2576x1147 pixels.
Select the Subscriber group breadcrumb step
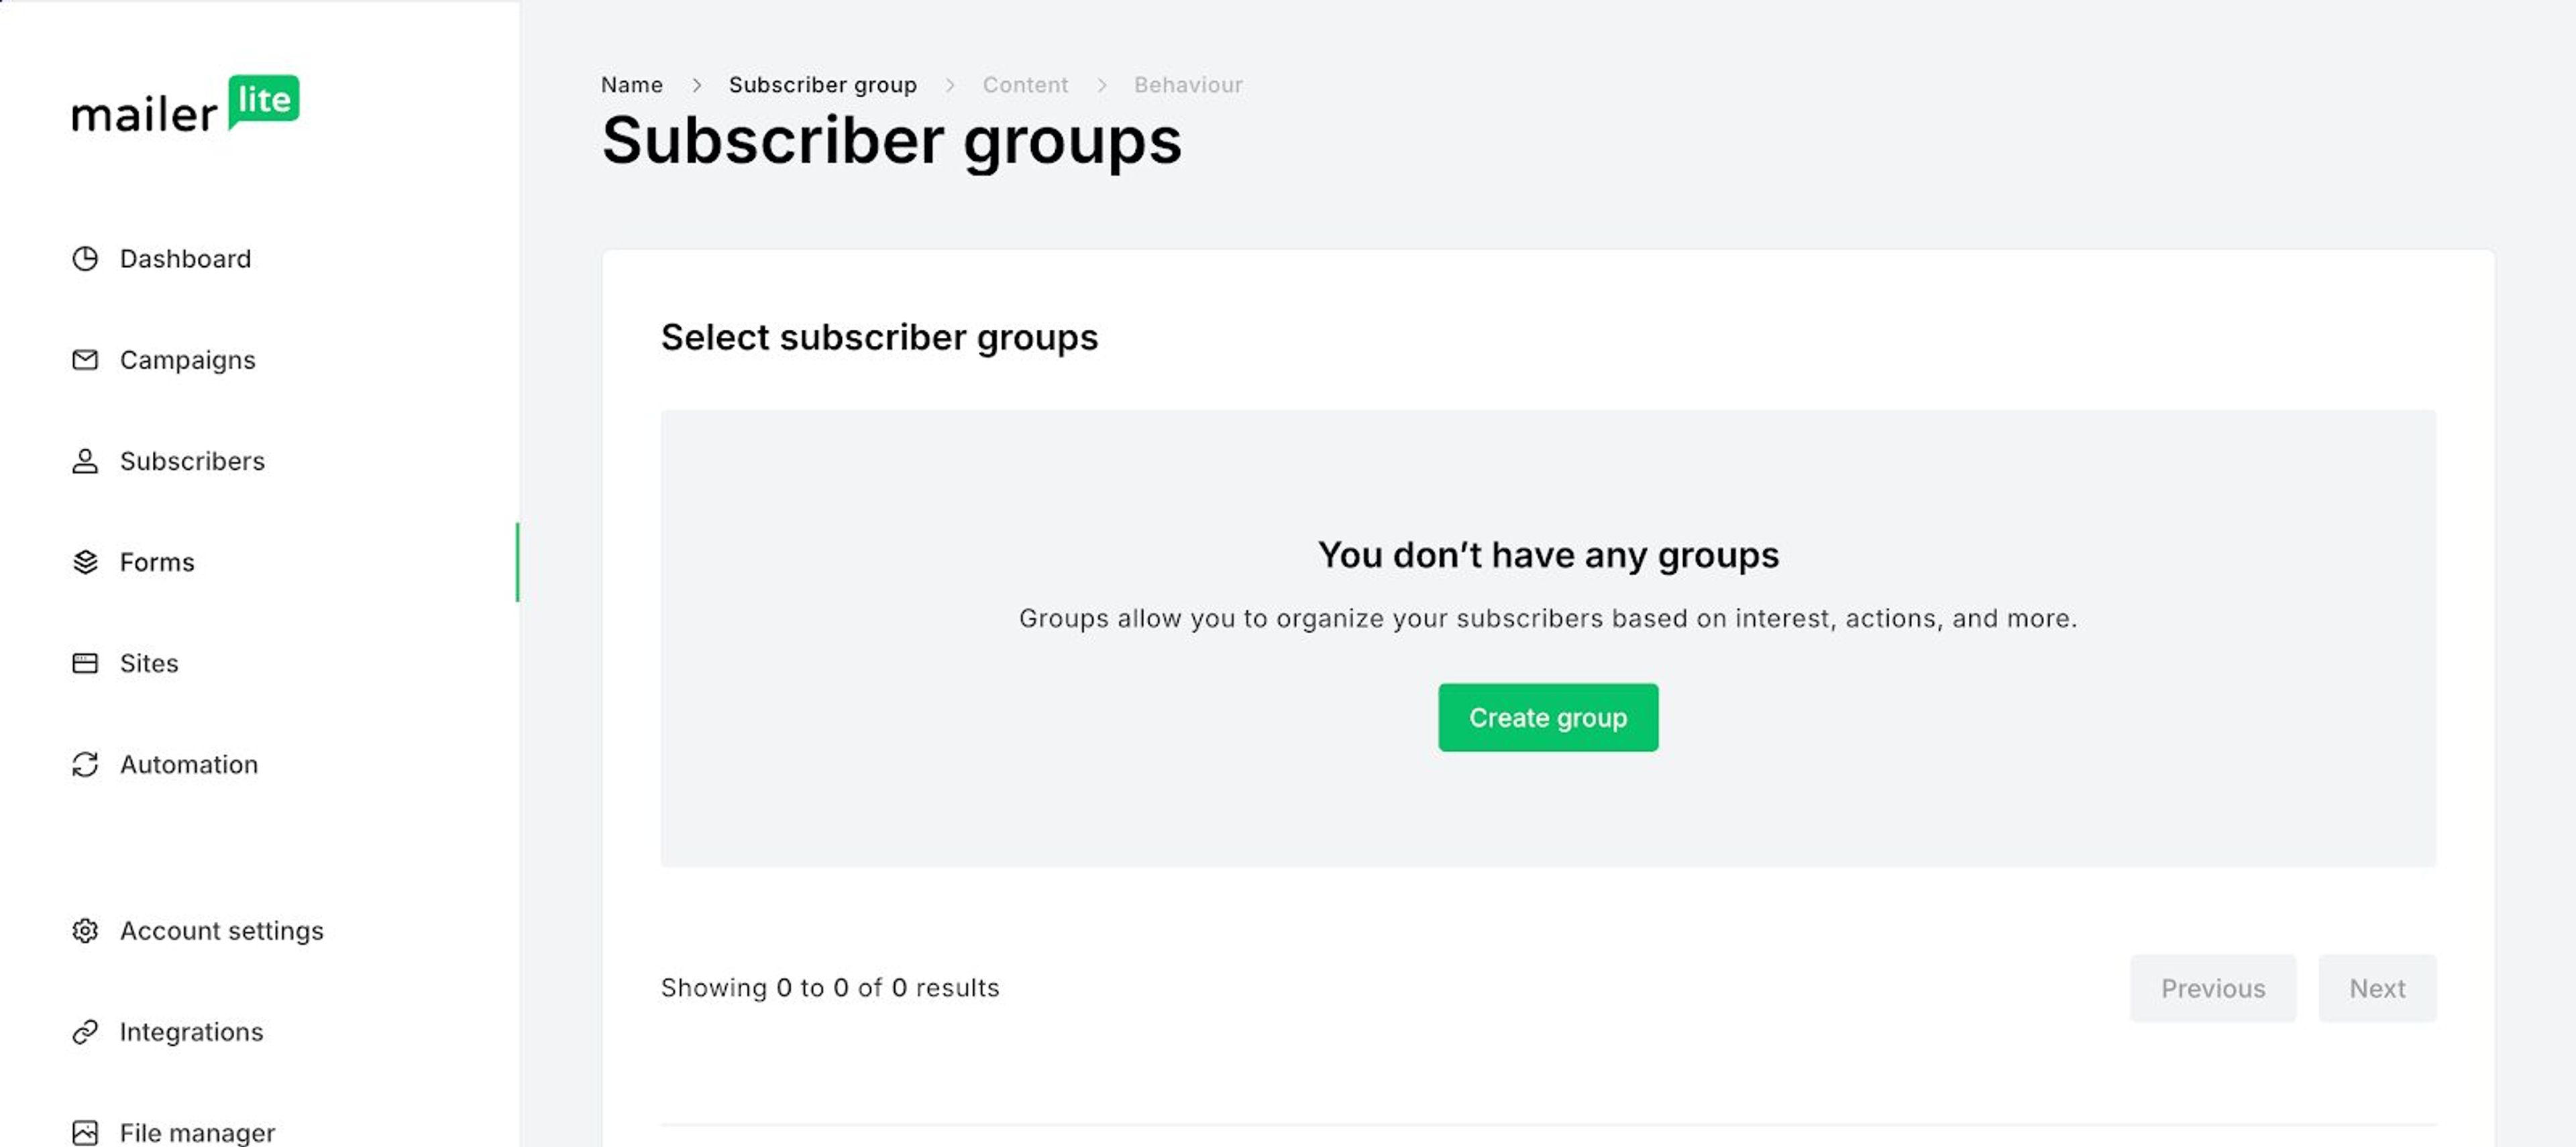[x=823, y=85]
